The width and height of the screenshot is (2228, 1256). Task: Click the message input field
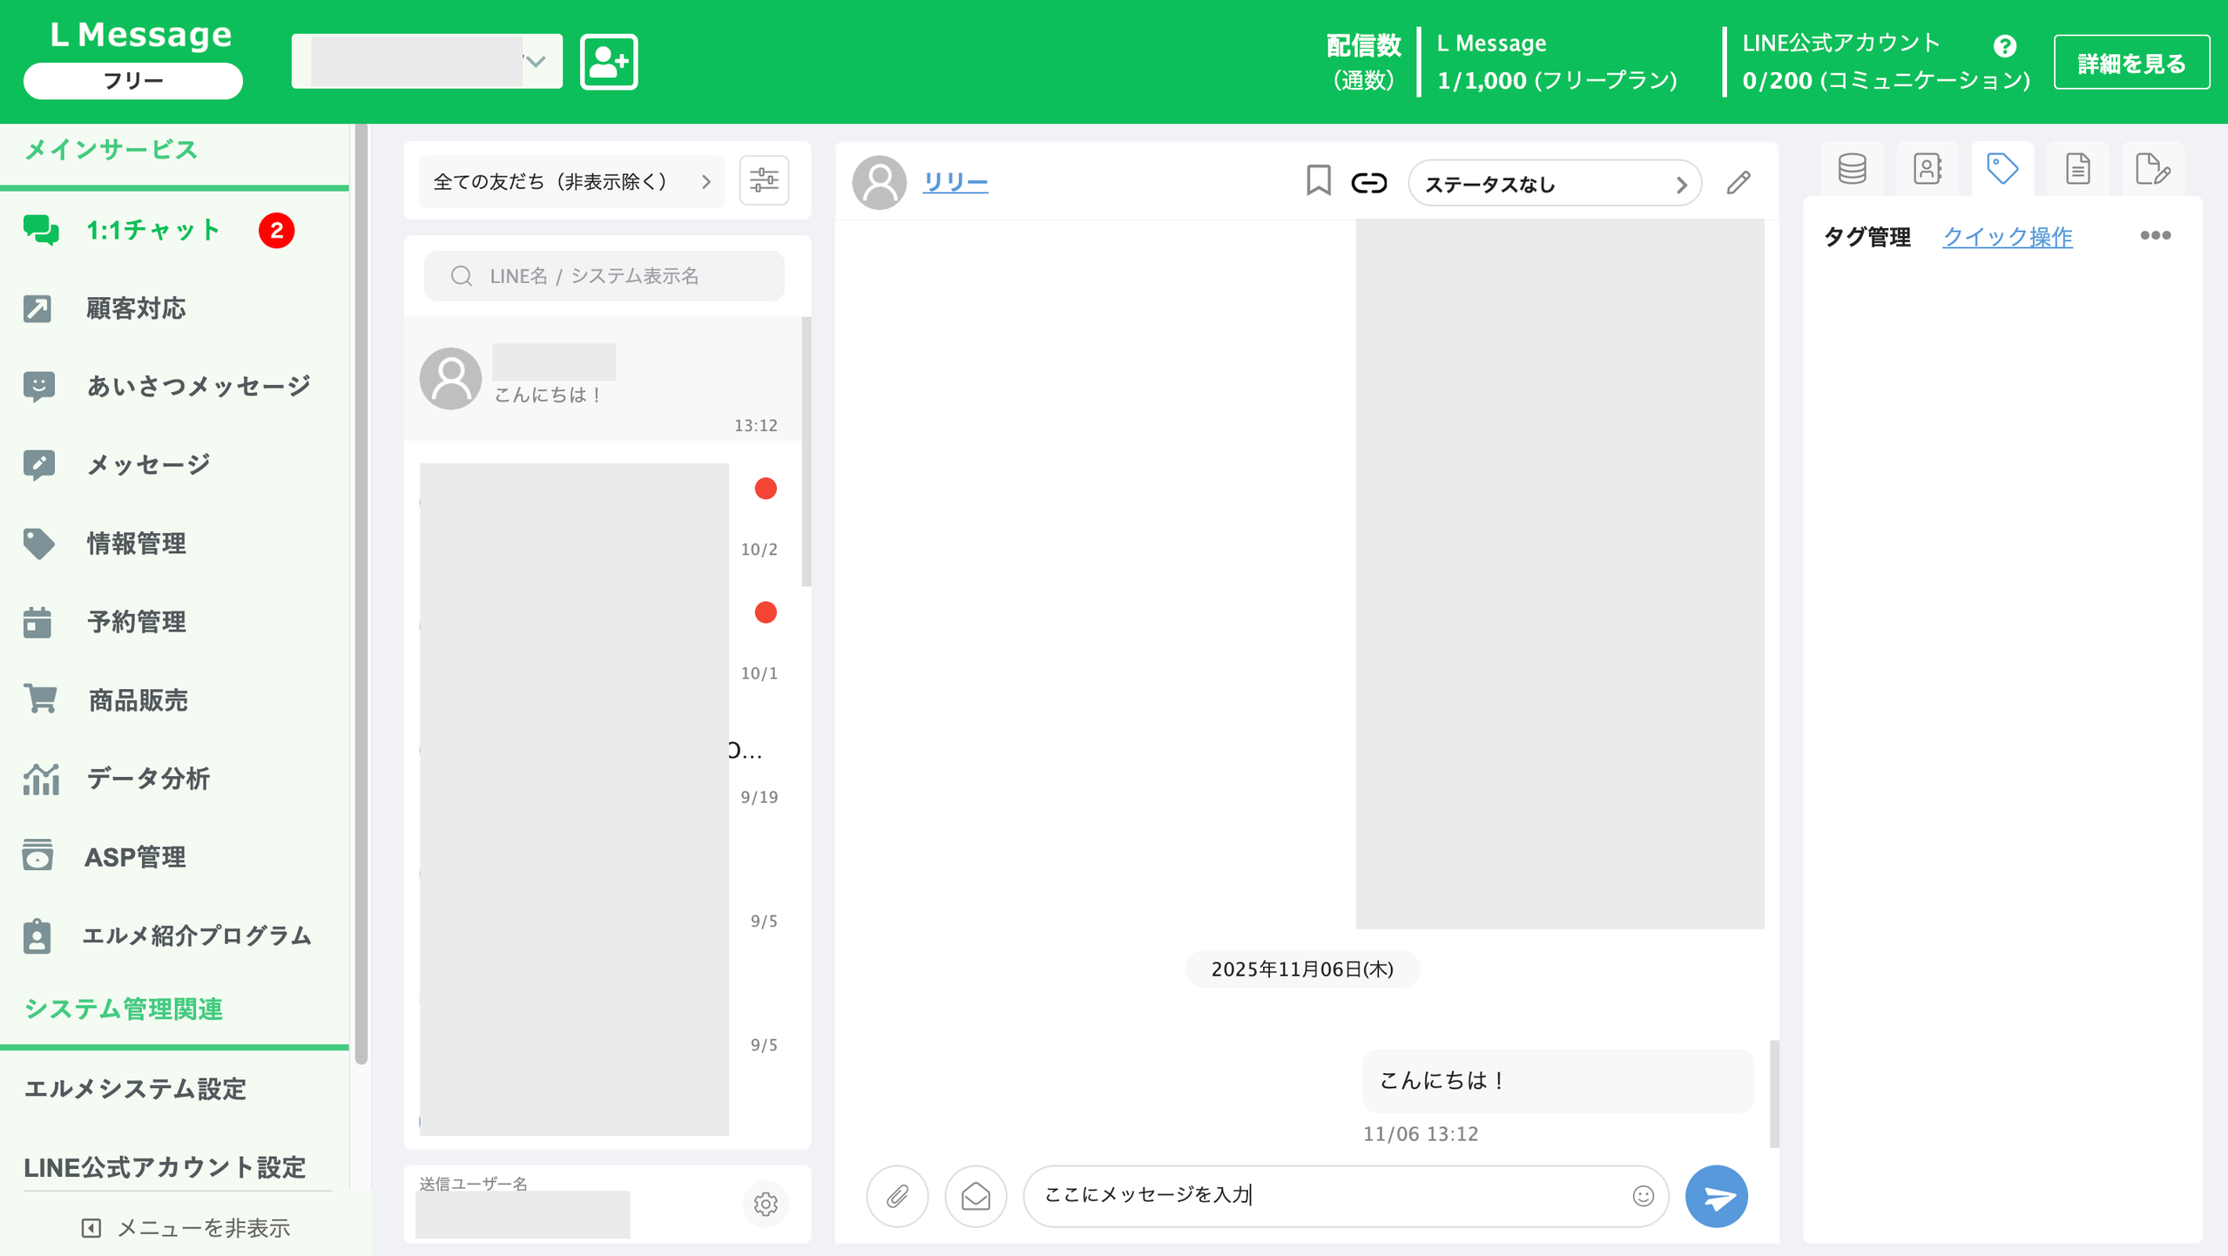tap(1346, 1196)
